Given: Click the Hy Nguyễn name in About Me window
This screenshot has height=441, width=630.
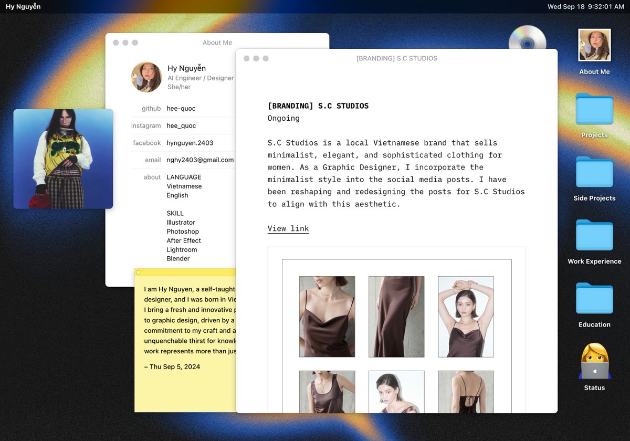Looking at the screenshot, I should point(186,68).
